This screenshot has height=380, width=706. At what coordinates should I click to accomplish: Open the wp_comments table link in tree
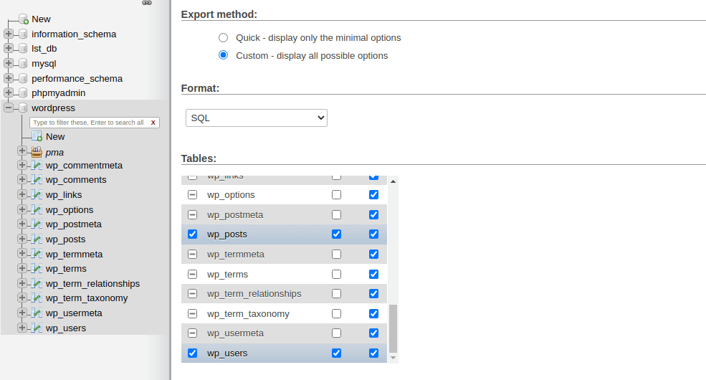tap(76, 180)
